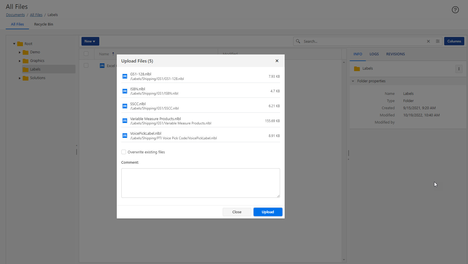Select the Labels folder in tree
Viewport: 468px width, 264px height.
pos(49,69)
